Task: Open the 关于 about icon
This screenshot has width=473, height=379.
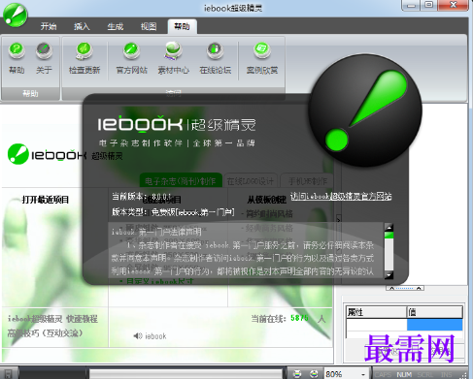Action: coord(44,57)
